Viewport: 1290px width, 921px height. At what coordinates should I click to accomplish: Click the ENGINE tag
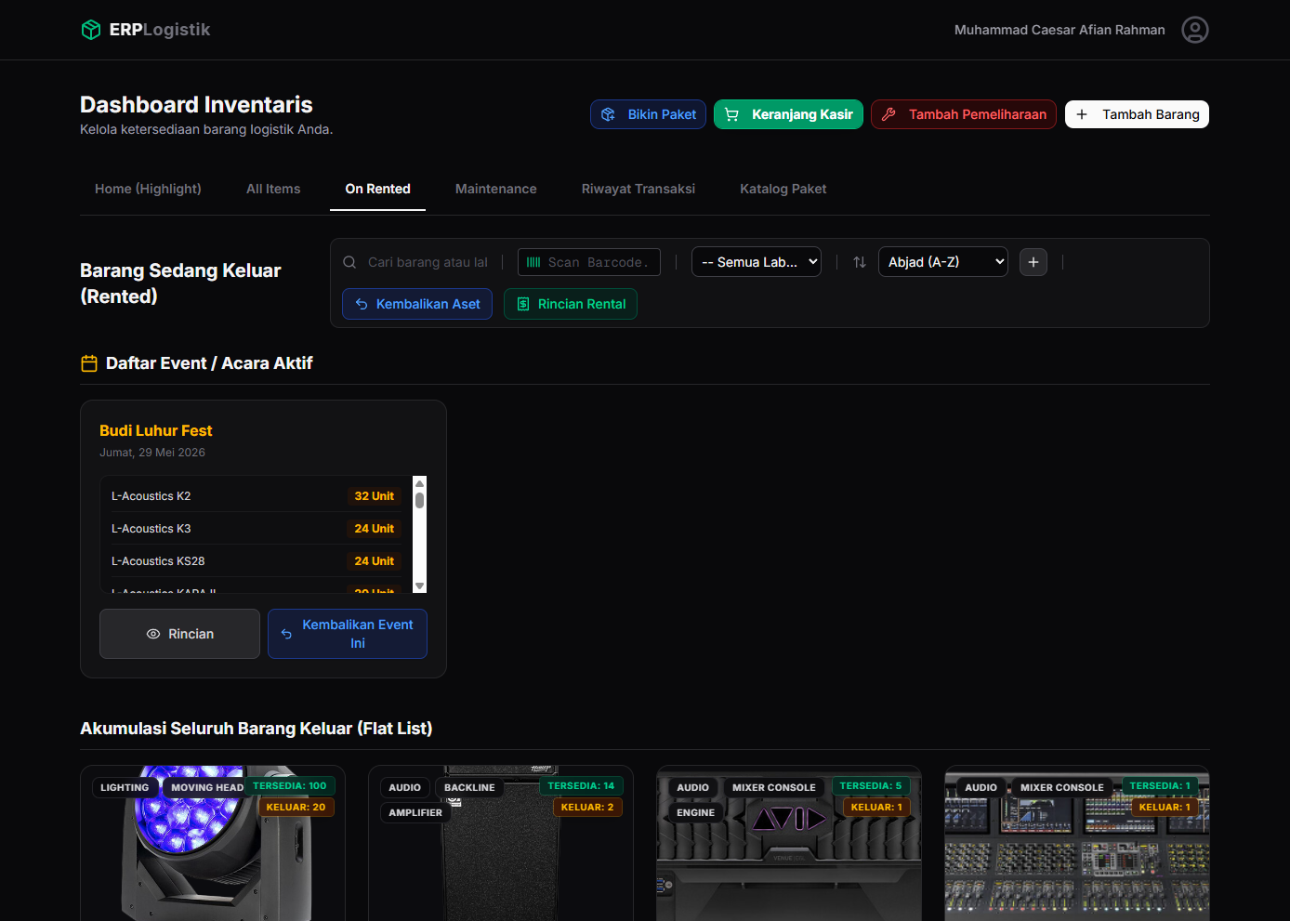[696, 812]
